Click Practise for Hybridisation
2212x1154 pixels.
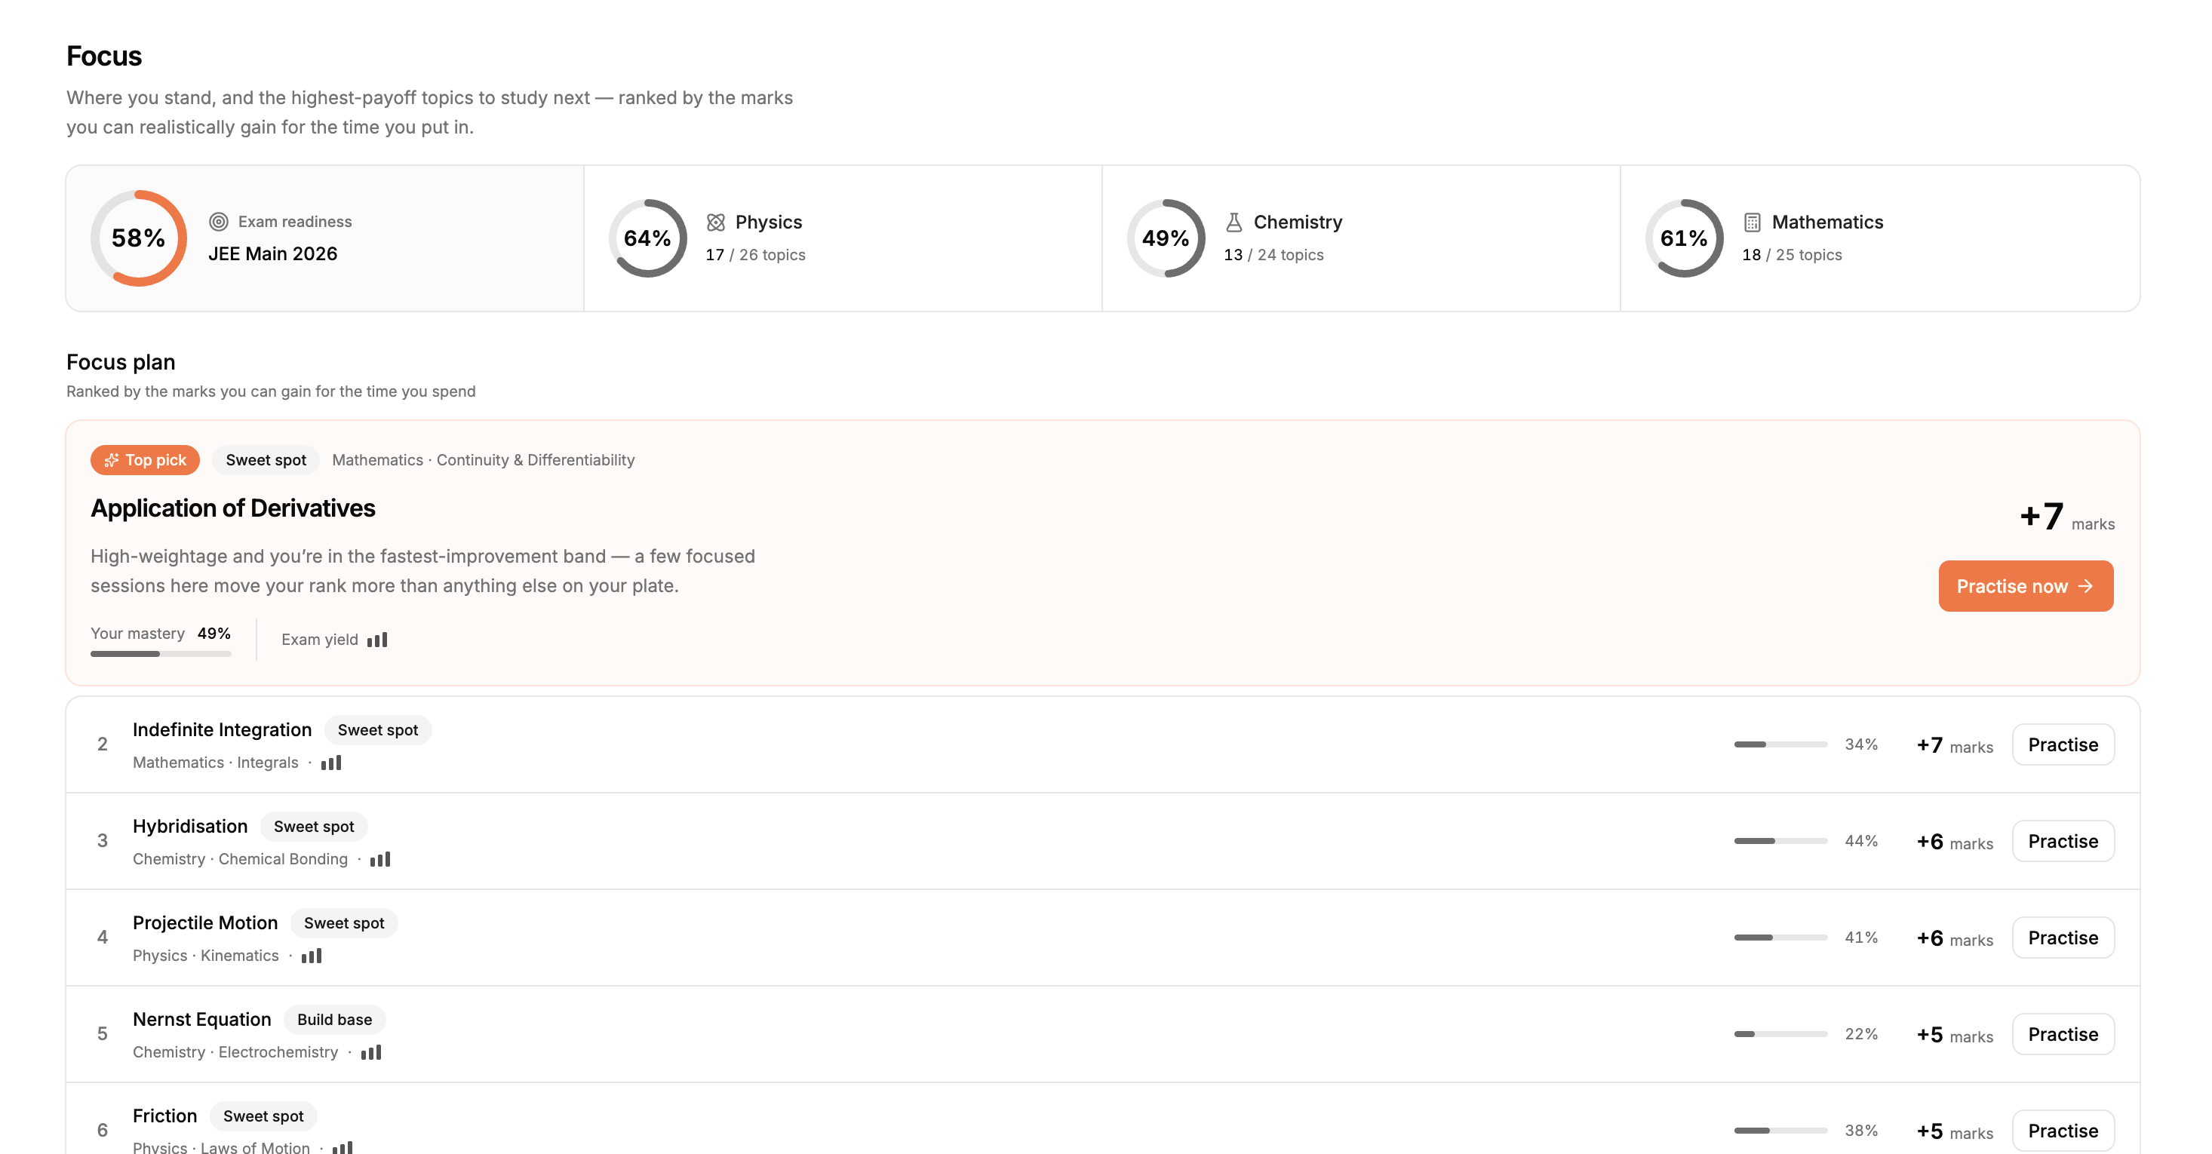tap(2063, 842)
